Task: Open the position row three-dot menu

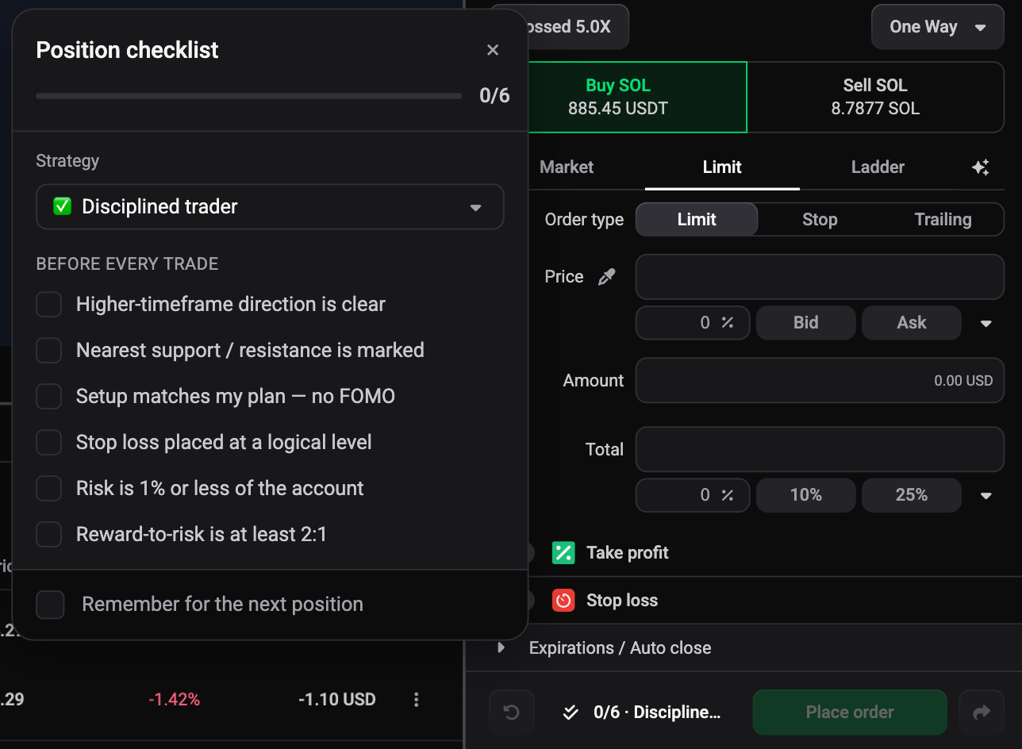Action: click(417, 700)
